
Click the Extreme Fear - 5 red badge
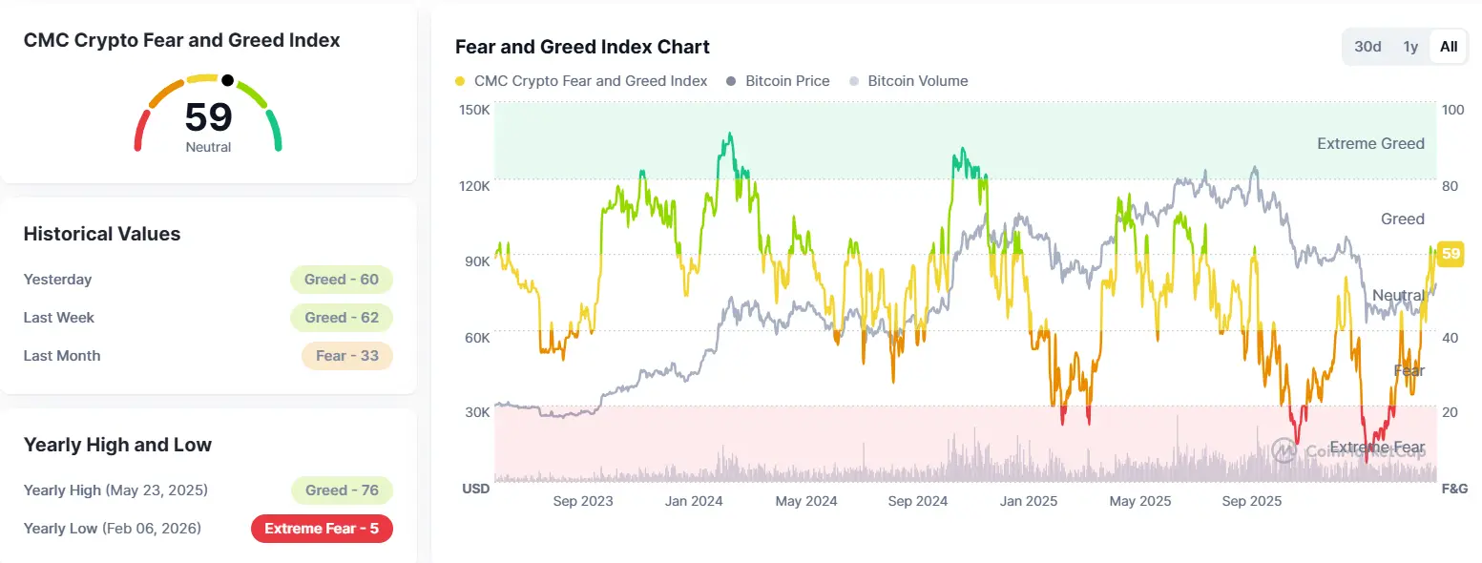click(322, 529)
